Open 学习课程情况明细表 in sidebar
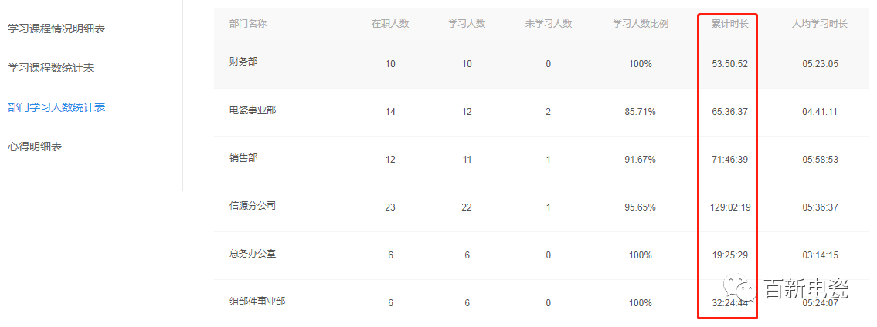This screenshot has height=327, width=877. [56, 29]
